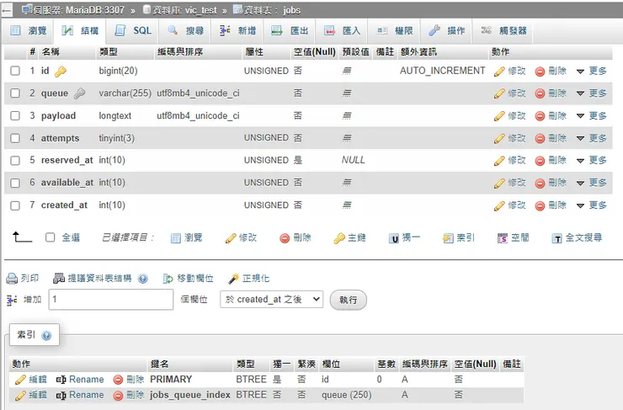The height and width of the screenshot is (410, 623).
Task: Click 刪除 for the jobs_queue_index index
Action: coord(128,396)
